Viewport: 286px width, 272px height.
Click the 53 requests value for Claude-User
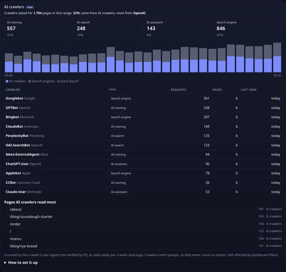tap(207, 192)
